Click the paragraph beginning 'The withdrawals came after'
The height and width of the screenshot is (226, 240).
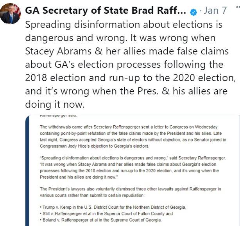coord(133,136)
